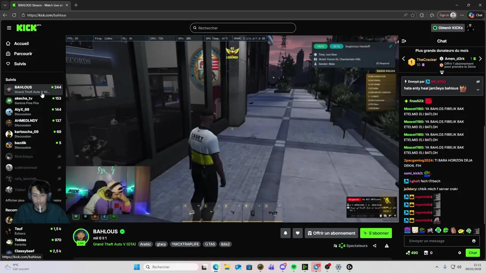Open user profile avatar in top bar

(471, 28)
